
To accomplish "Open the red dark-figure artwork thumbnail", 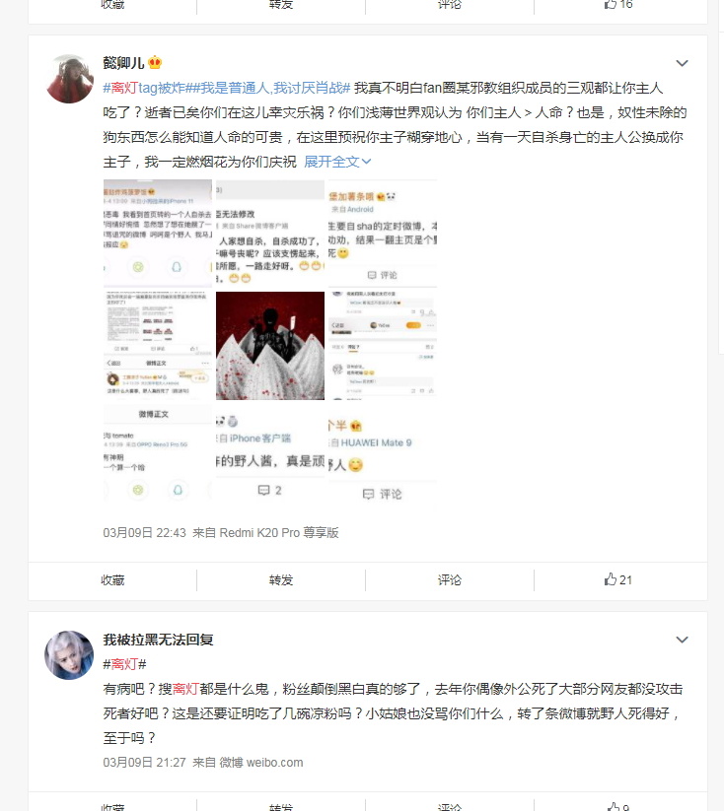I will 270,346.
